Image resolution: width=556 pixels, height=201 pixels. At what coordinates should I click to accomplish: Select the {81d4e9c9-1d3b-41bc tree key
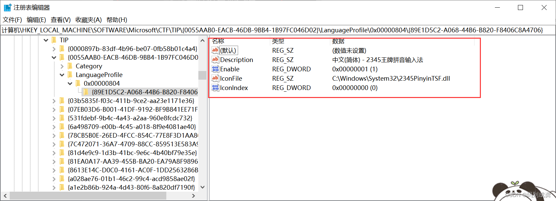[132, 153]
